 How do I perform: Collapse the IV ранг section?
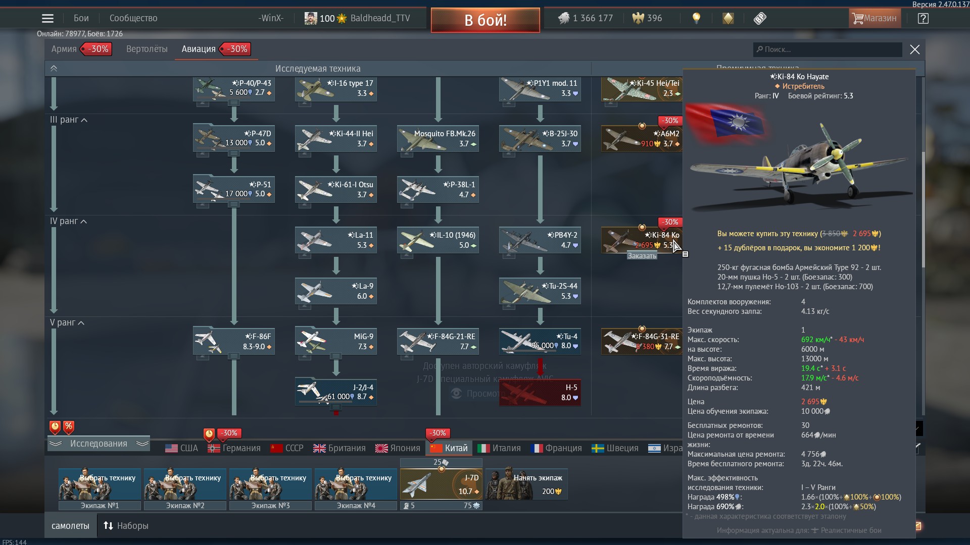click(x=69, y=221)
